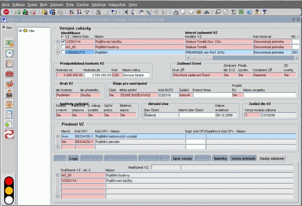Click the Hodnota do input field
The image size is (302, 206).
(x=97, y=75)
